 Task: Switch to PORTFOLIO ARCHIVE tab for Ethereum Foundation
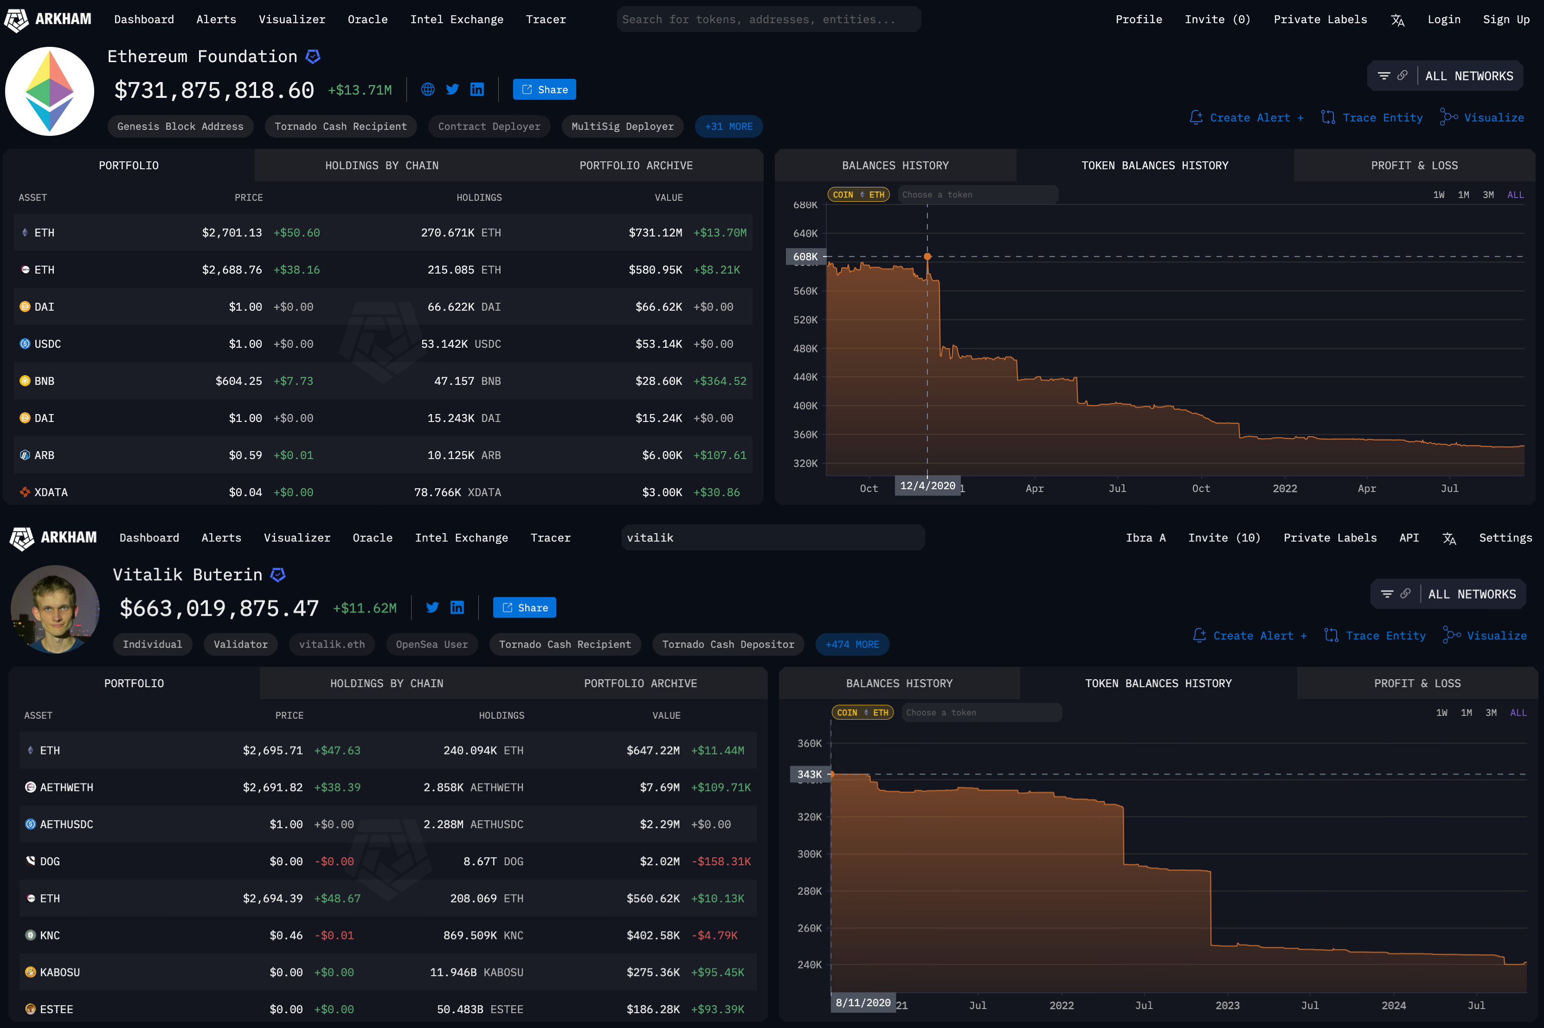(x=636, y=166)
